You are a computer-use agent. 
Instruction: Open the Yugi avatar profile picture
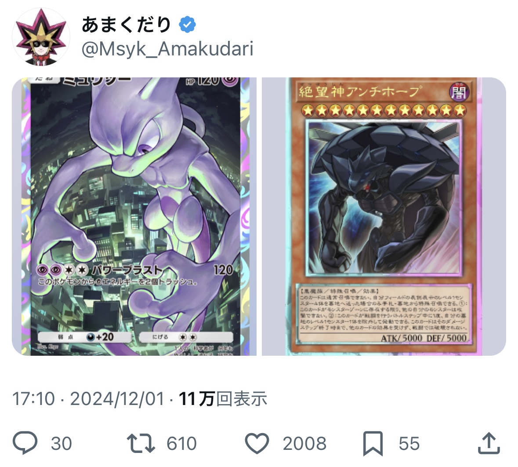(41, 36)
